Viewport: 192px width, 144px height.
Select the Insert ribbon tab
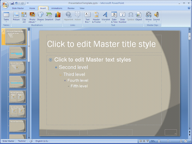(43, 8)
